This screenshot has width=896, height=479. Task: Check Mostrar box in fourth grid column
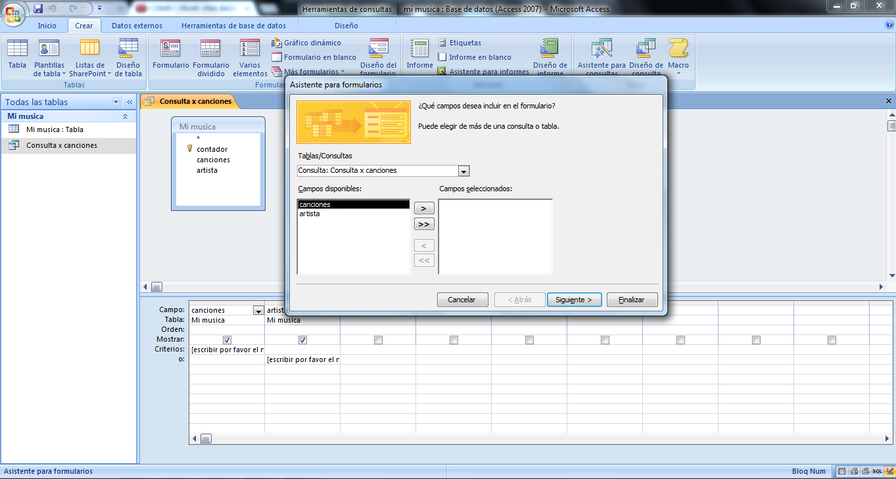454,340
